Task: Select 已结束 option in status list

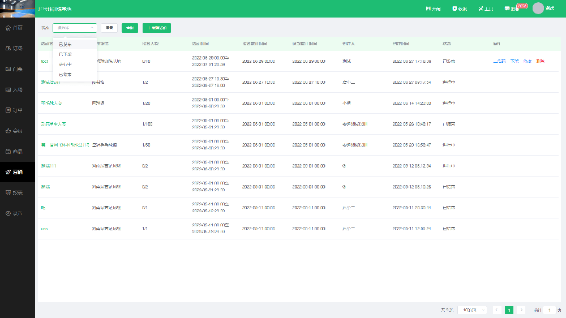Action: [65, 75]
